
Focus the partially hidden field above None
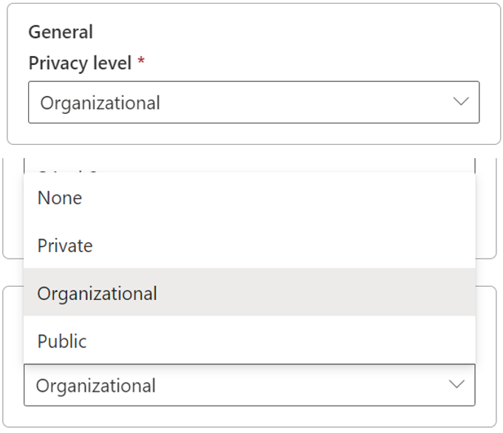249,164
